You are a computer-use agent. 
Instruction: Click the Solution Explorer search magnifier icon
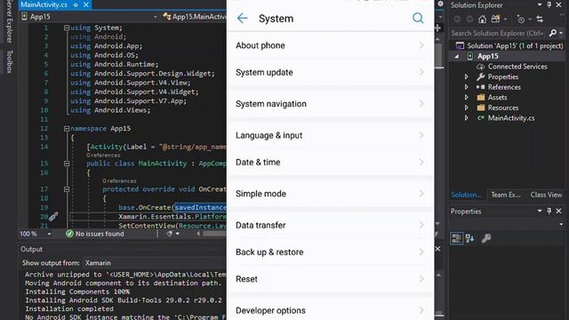[553, 33]
